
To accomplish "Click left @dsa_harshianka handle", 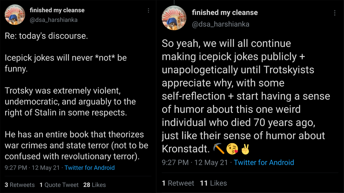I will (x=53, y=20).
